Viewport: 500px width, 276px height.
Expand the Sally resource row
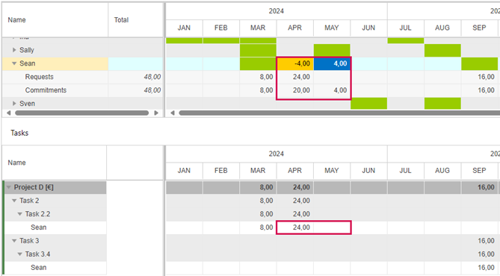click(14, 50)
